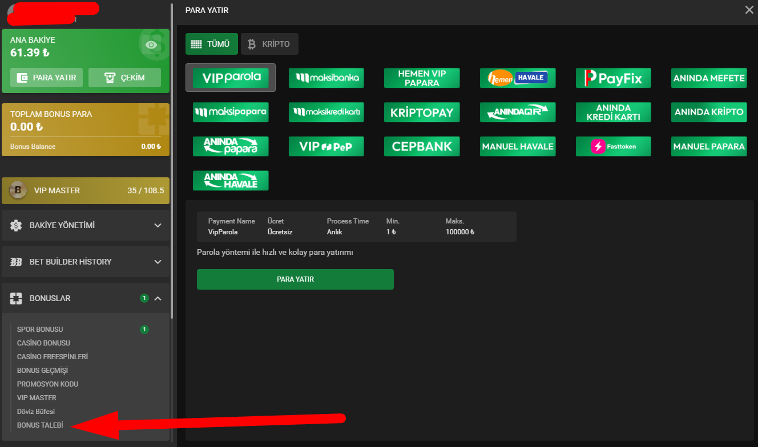Select Anında Papara payment tile
This screenshot has width=758, height=447.
(x=231, y=147)
